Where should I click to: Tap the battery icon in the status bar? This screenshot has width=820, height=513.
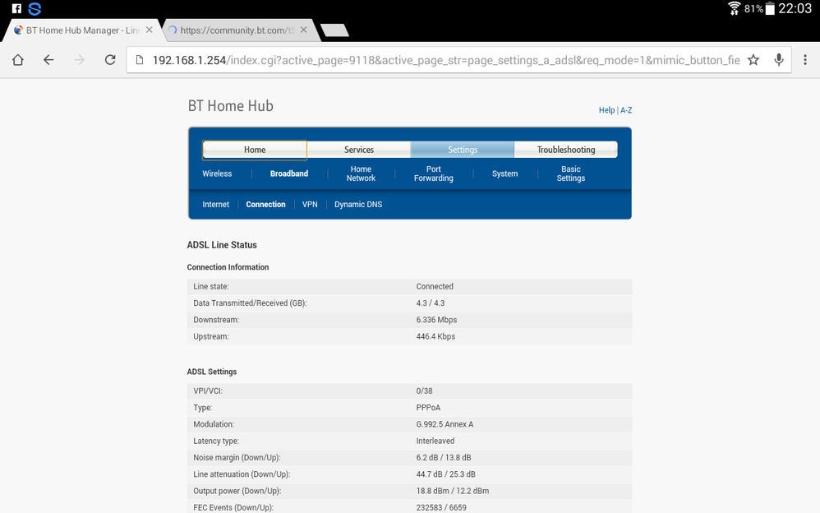coord(770,8)
